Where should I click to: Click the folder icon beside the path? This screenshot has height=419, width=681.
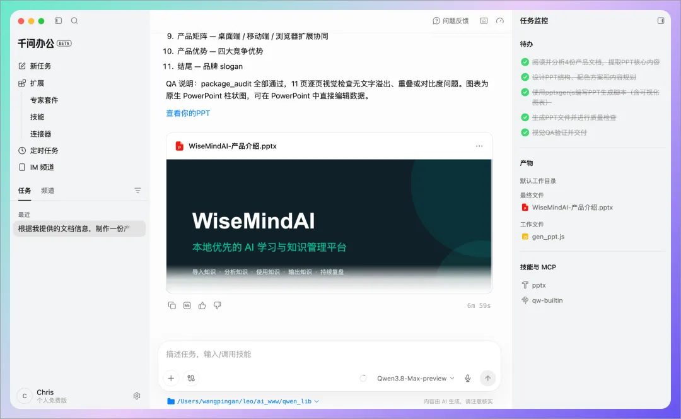(x=171, y=401)
